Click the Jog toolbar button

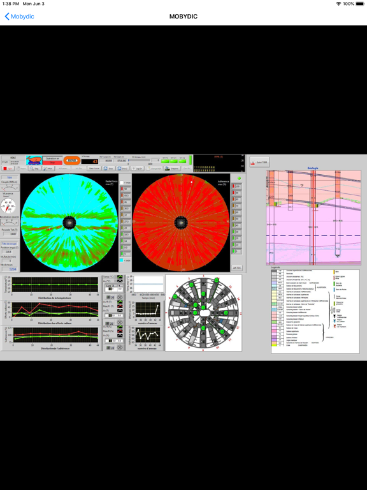pyautogui.click(x=138, y=168)
